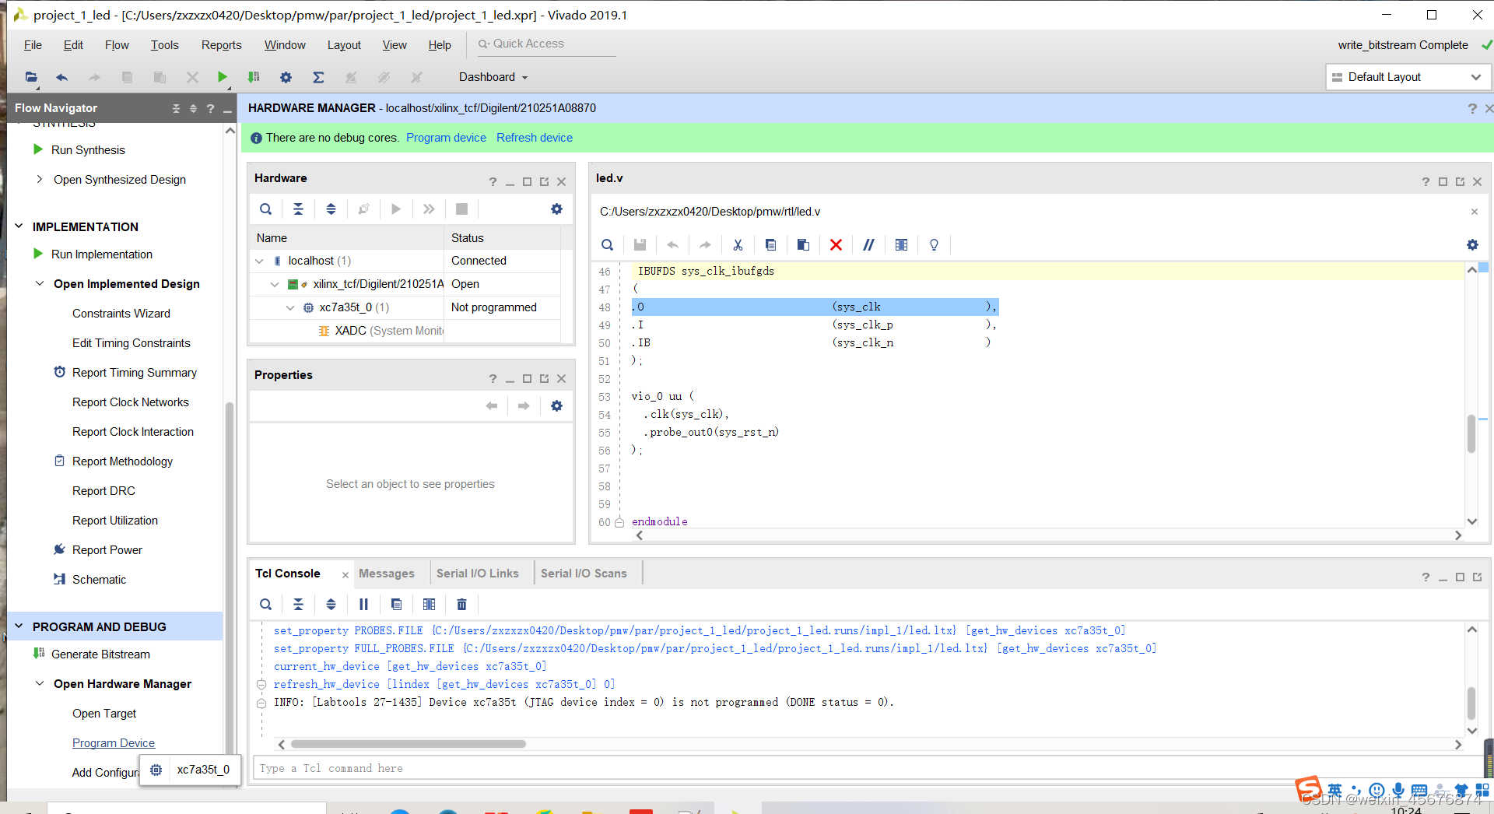The width and height of the screenshot is (1494, 814).
Task: Open the Schematic view
Action: tap(99, 580)
